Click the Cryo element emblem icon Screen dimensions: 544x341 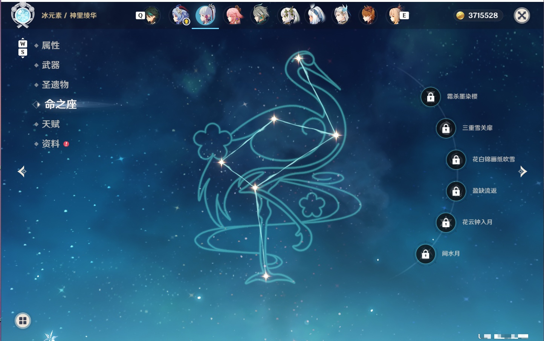click(23, 15)
